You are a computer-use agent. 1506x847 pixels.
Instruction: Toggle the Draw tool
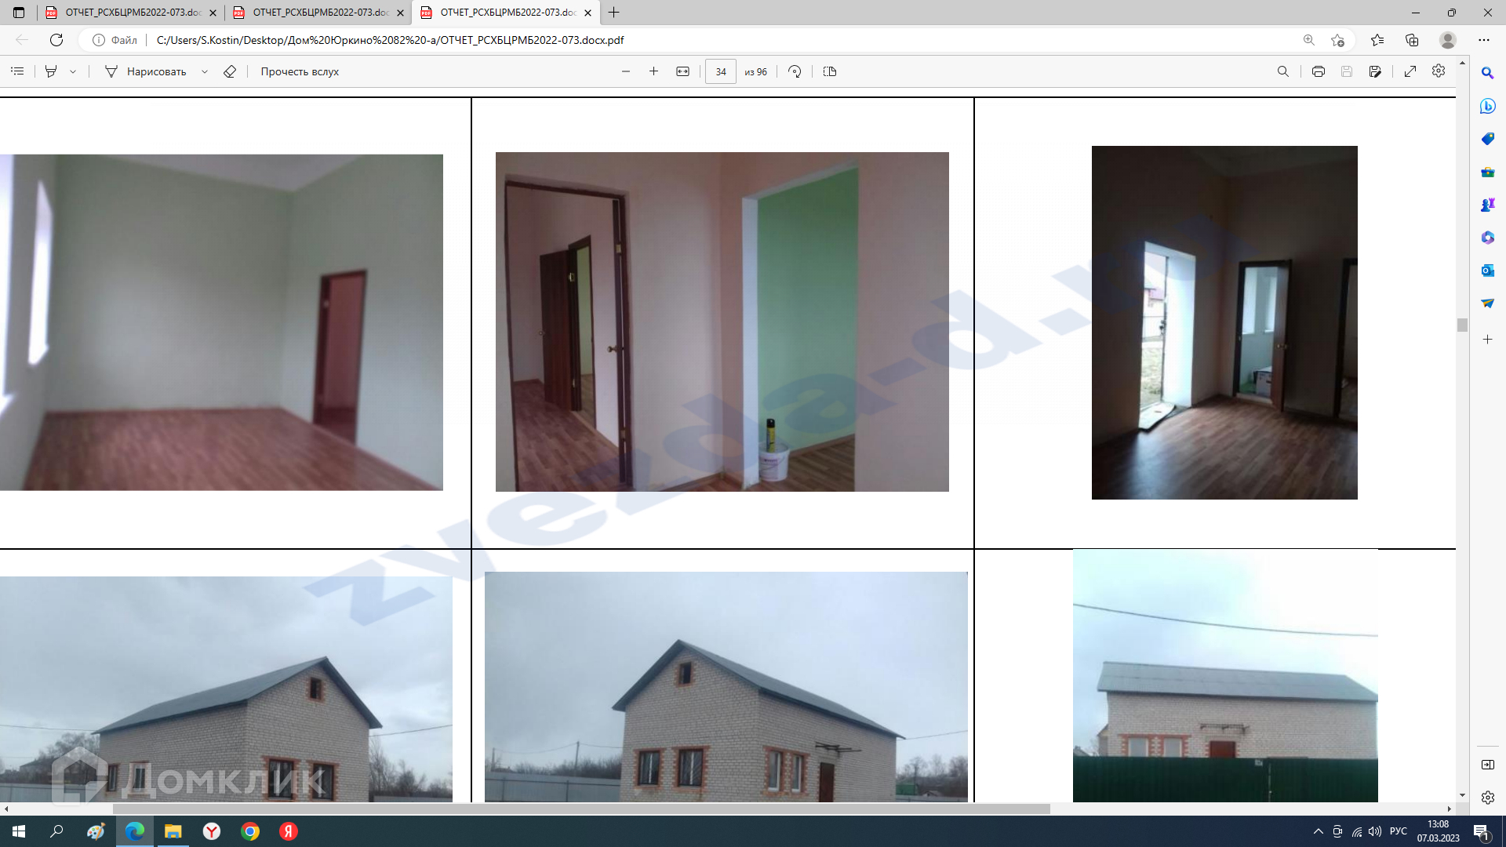[x=146, y=71]
